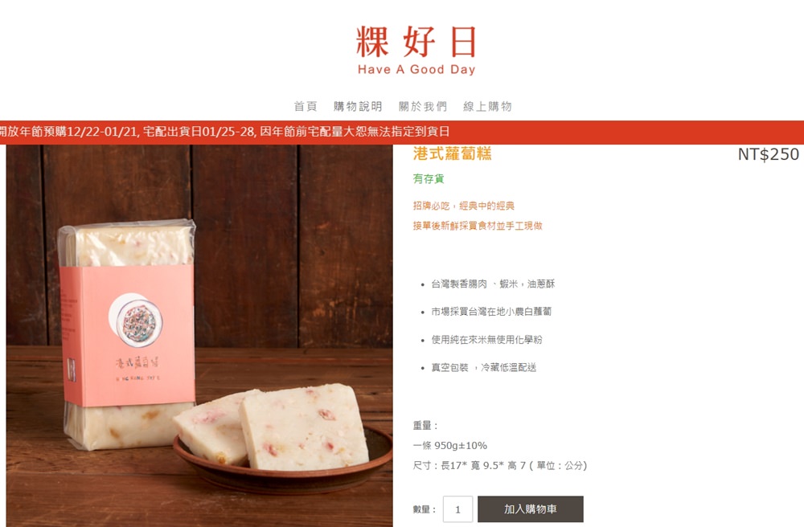Image resolution: width=804 pixels, height=527 pixels.
Task: Click the 台灣製香腸肉 ingredient bullet
Action: [x=493, y=284]
